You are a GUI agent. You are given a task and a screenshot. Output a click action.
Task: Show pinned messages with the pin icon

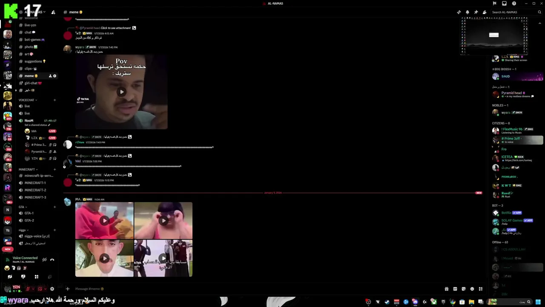click(x=476, y=12)
